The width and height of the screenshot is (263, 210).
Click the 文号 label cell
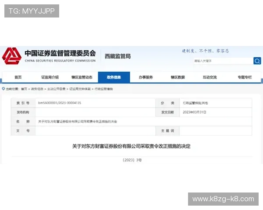coord(23,131)
